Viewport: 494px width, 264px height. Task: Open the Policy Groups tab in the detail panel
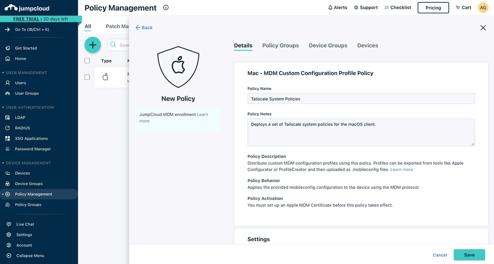280,45
